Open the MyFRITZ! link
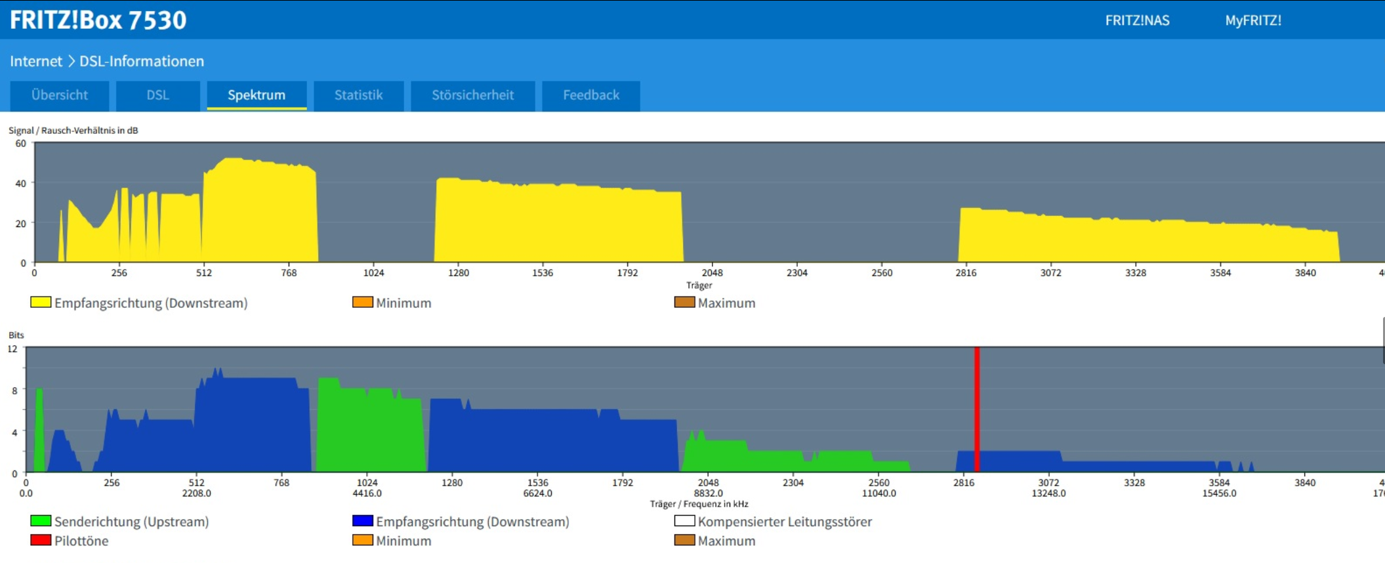This screenshot has height=563, width=1385. [x=1253, y=20]
